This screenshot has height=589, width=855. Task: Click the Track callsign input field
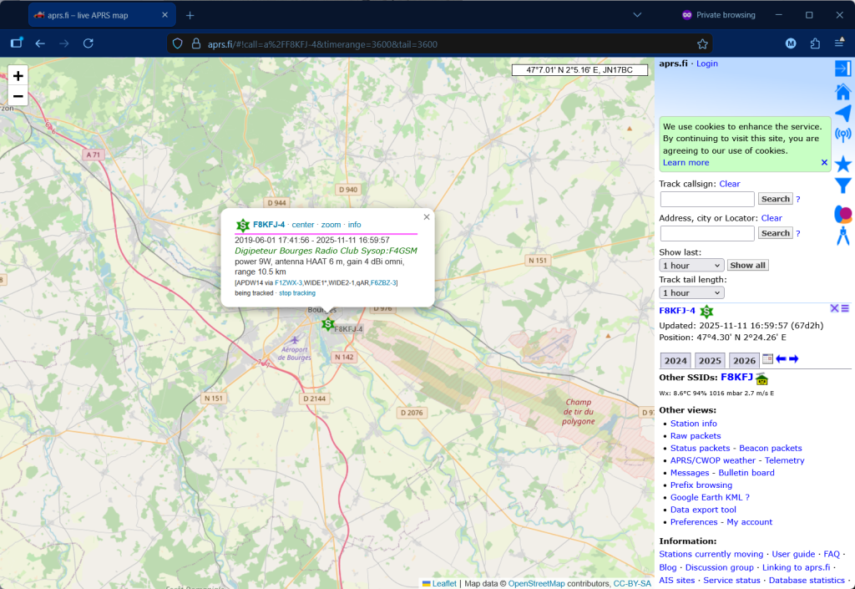click(x=706, y=199)
